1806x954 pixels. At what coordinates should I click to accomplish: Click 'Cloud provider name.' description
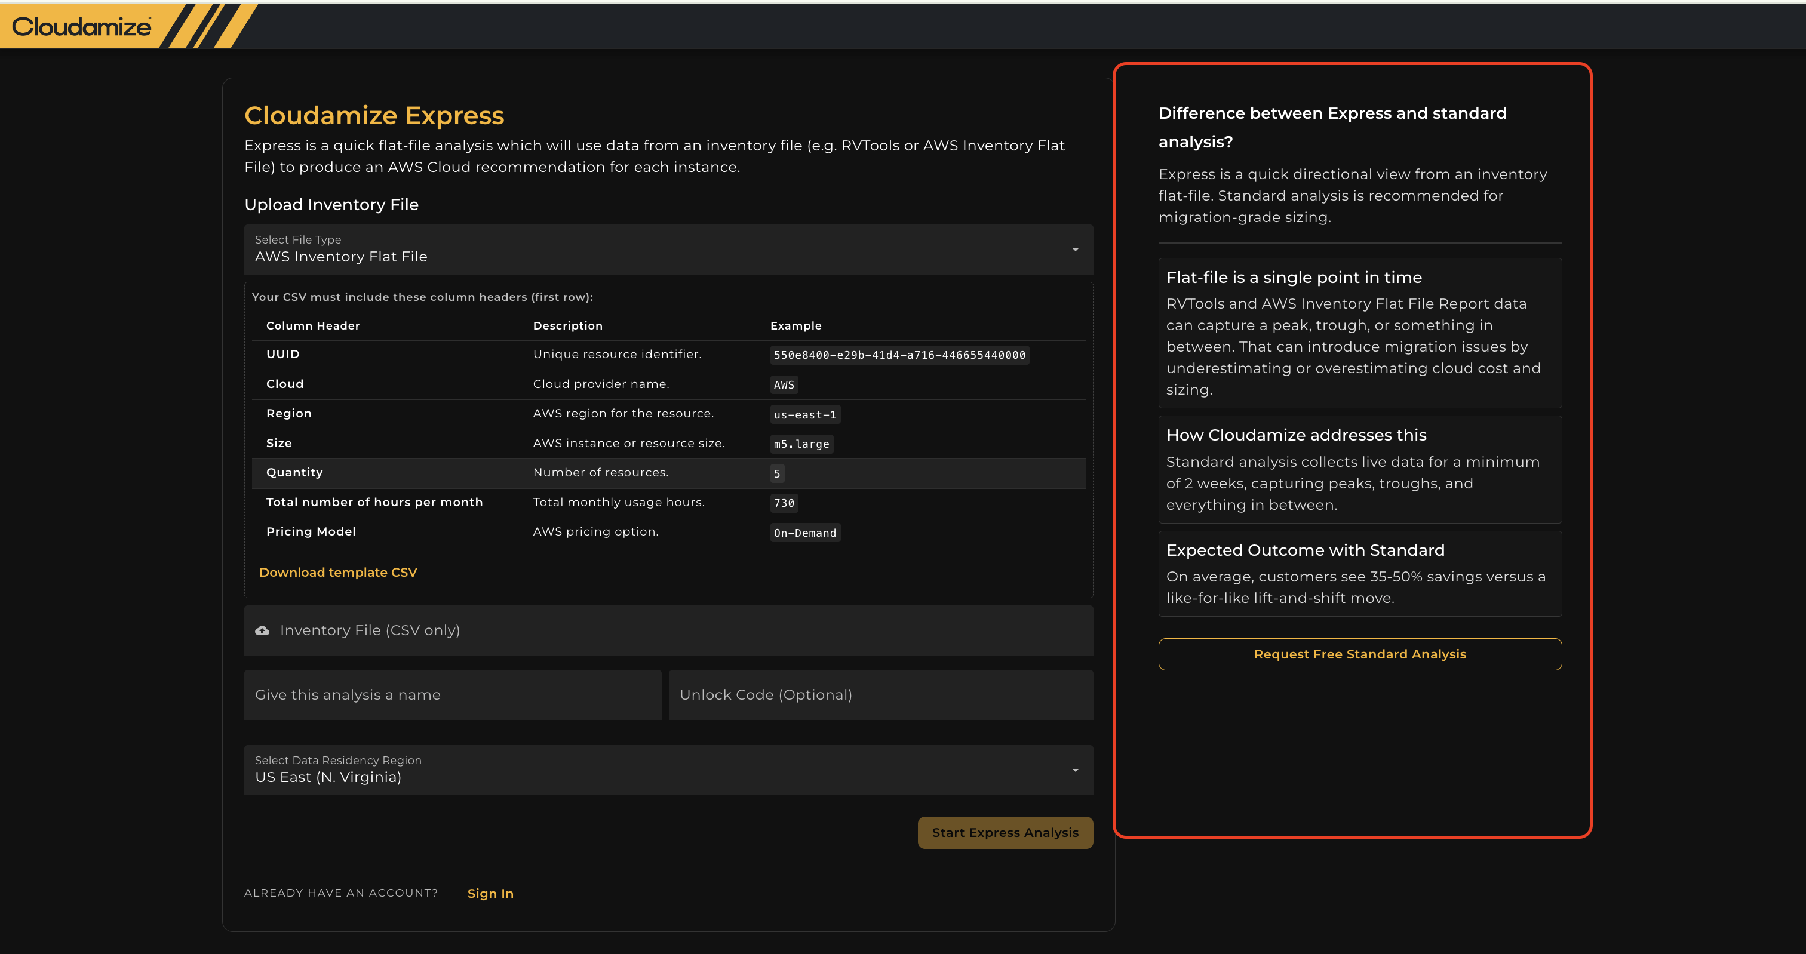click(x=601, y=384)
